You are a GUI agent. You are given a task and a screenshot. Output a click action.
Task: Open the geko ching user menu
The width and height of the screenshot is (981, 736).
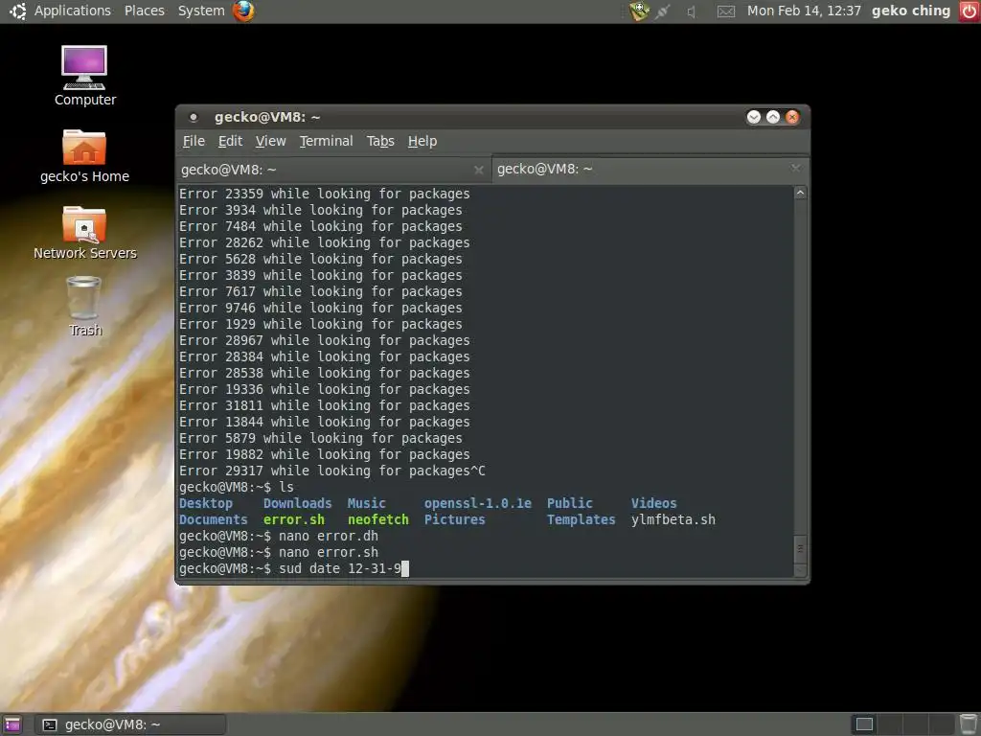coord(910,11)
